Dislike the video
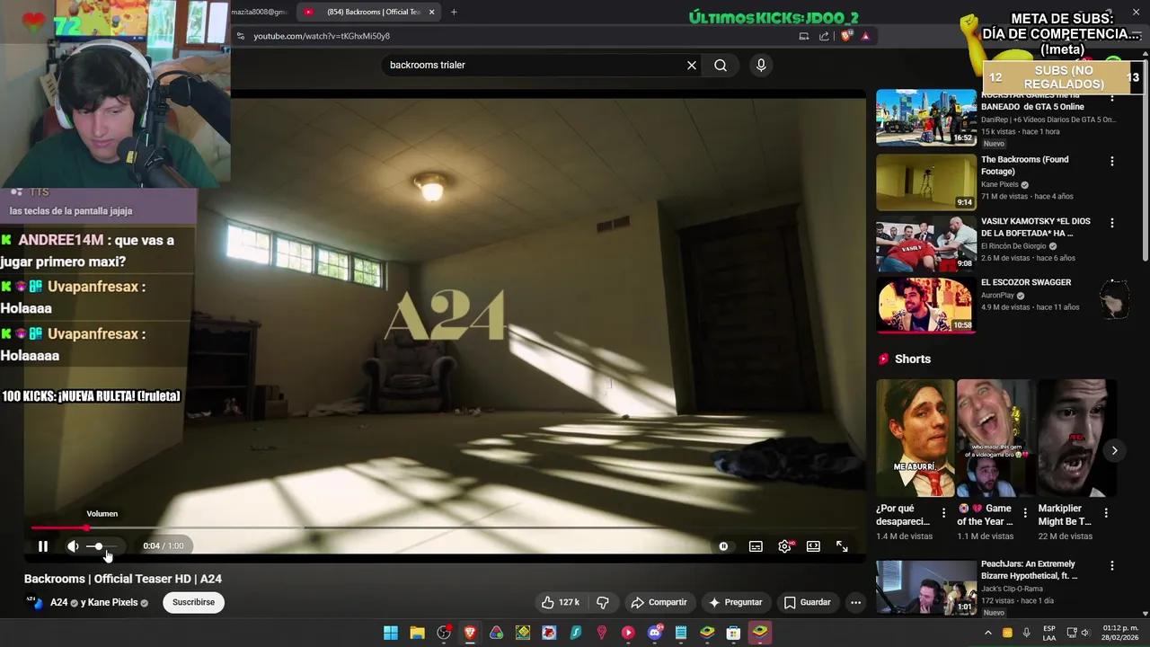The width and height of the screenshot is (1150, 647). click(603, 602)
